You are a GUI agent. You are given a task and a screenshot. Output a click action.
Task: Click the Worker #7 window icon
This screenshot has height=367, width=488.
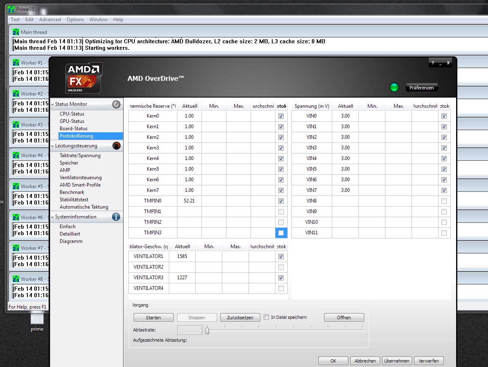point(16,248)
